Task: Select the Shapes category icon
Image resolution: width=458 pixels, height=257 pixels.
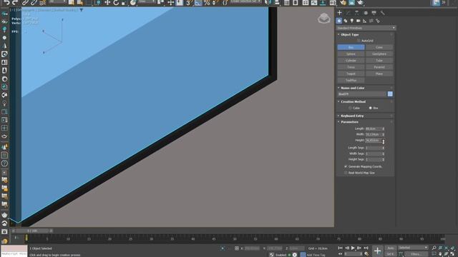Action: tap(346, 21)
